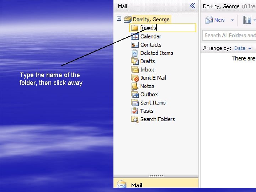Screen dimensions: 256x192
Task: Click the Mail pane header title
Action: coord(122,6)
